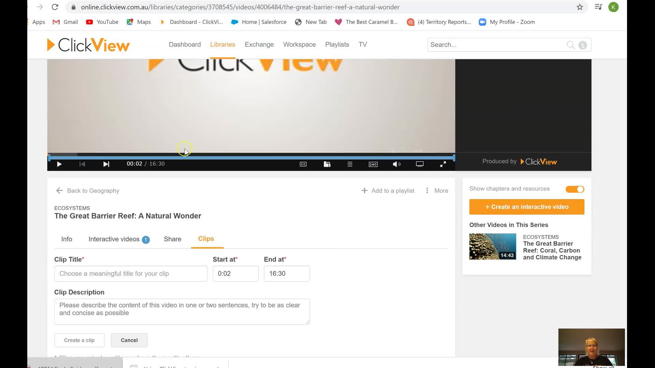Click the clip end handle on timeline
Screen dimensions: 655x368
pyautogui.click(x=454, y=157)
